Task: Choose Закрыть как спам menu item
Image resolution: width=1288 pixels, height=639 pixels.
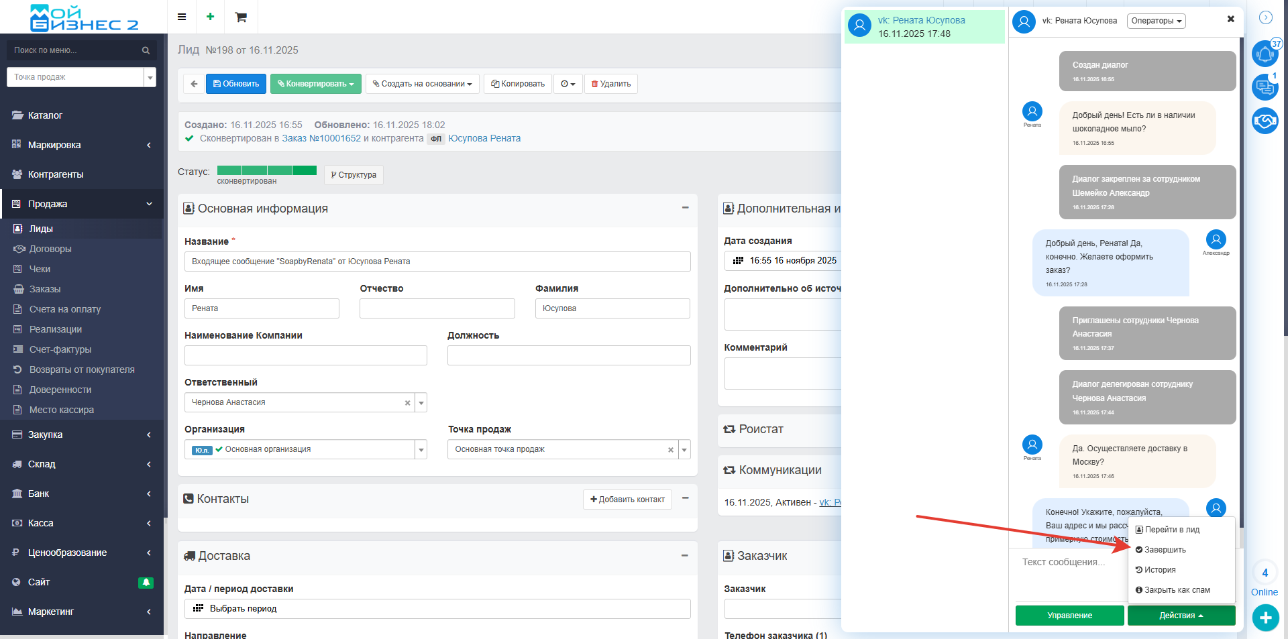Action: (x=1177, y=590)
